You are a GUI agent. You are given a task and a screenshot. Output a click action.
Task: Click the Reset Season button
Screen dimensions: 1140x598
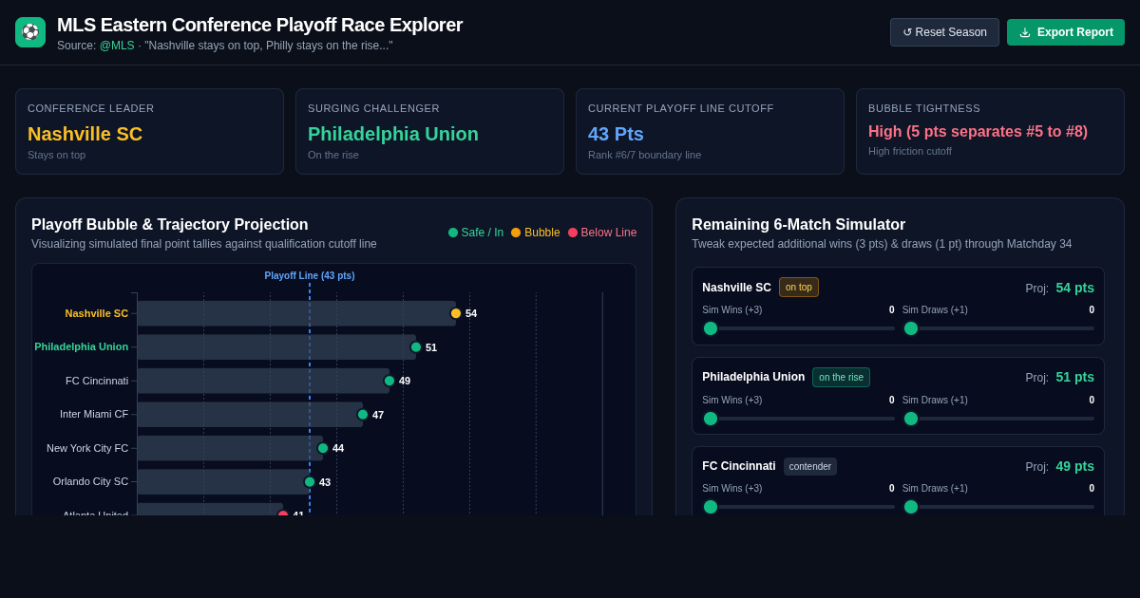click(x=944, y=32)
